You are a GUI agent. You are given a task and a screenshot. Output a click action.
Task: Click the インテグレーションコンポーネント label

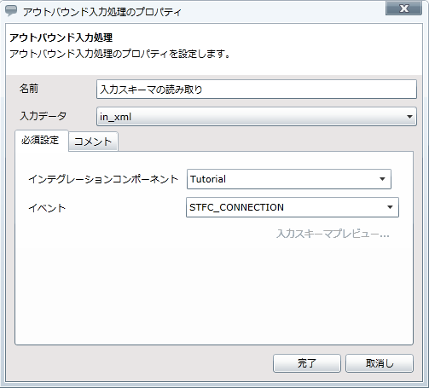pos(103,179)
